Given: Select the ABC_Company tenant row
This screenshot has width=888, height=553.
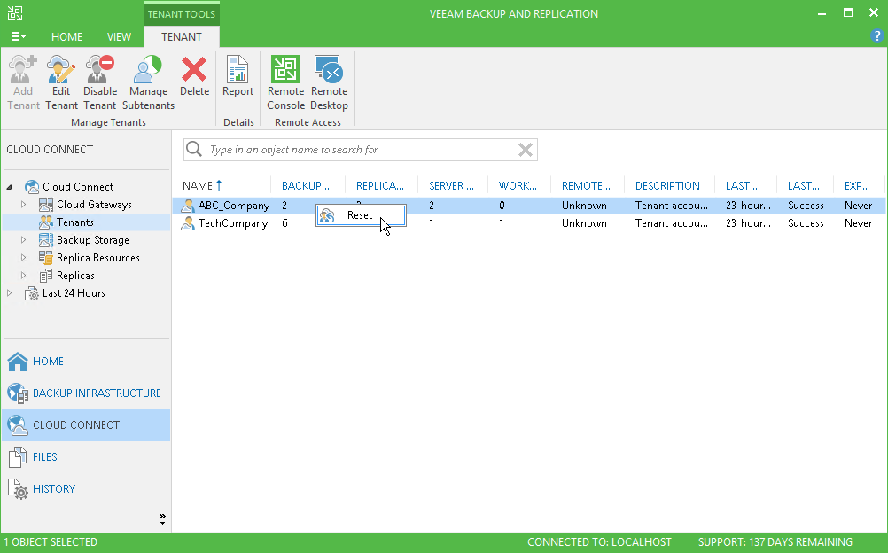Looking at the screenshot, I should [x=529, y=206].
